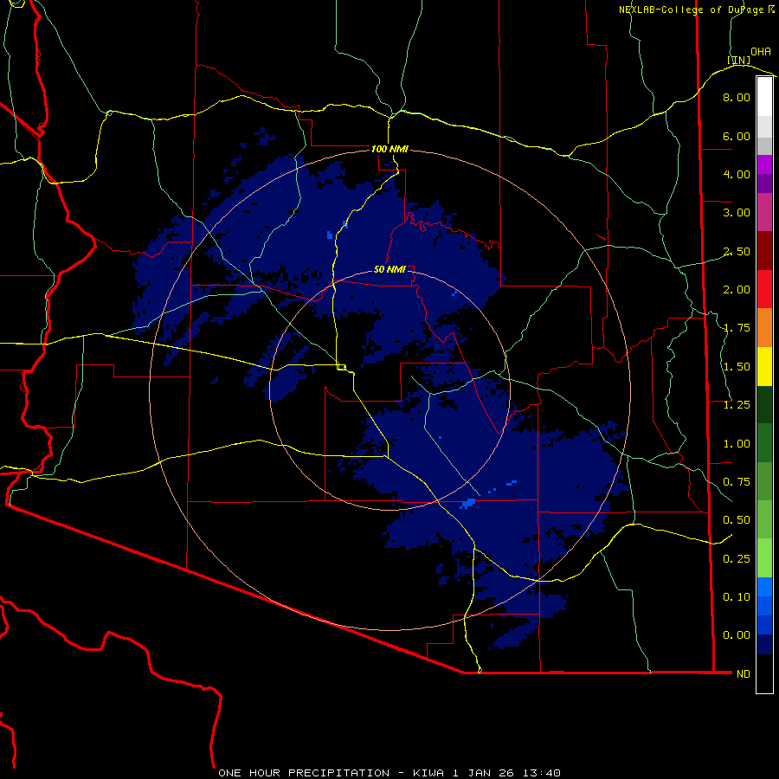Pick the "0.50" scale label

pos(737,520)
